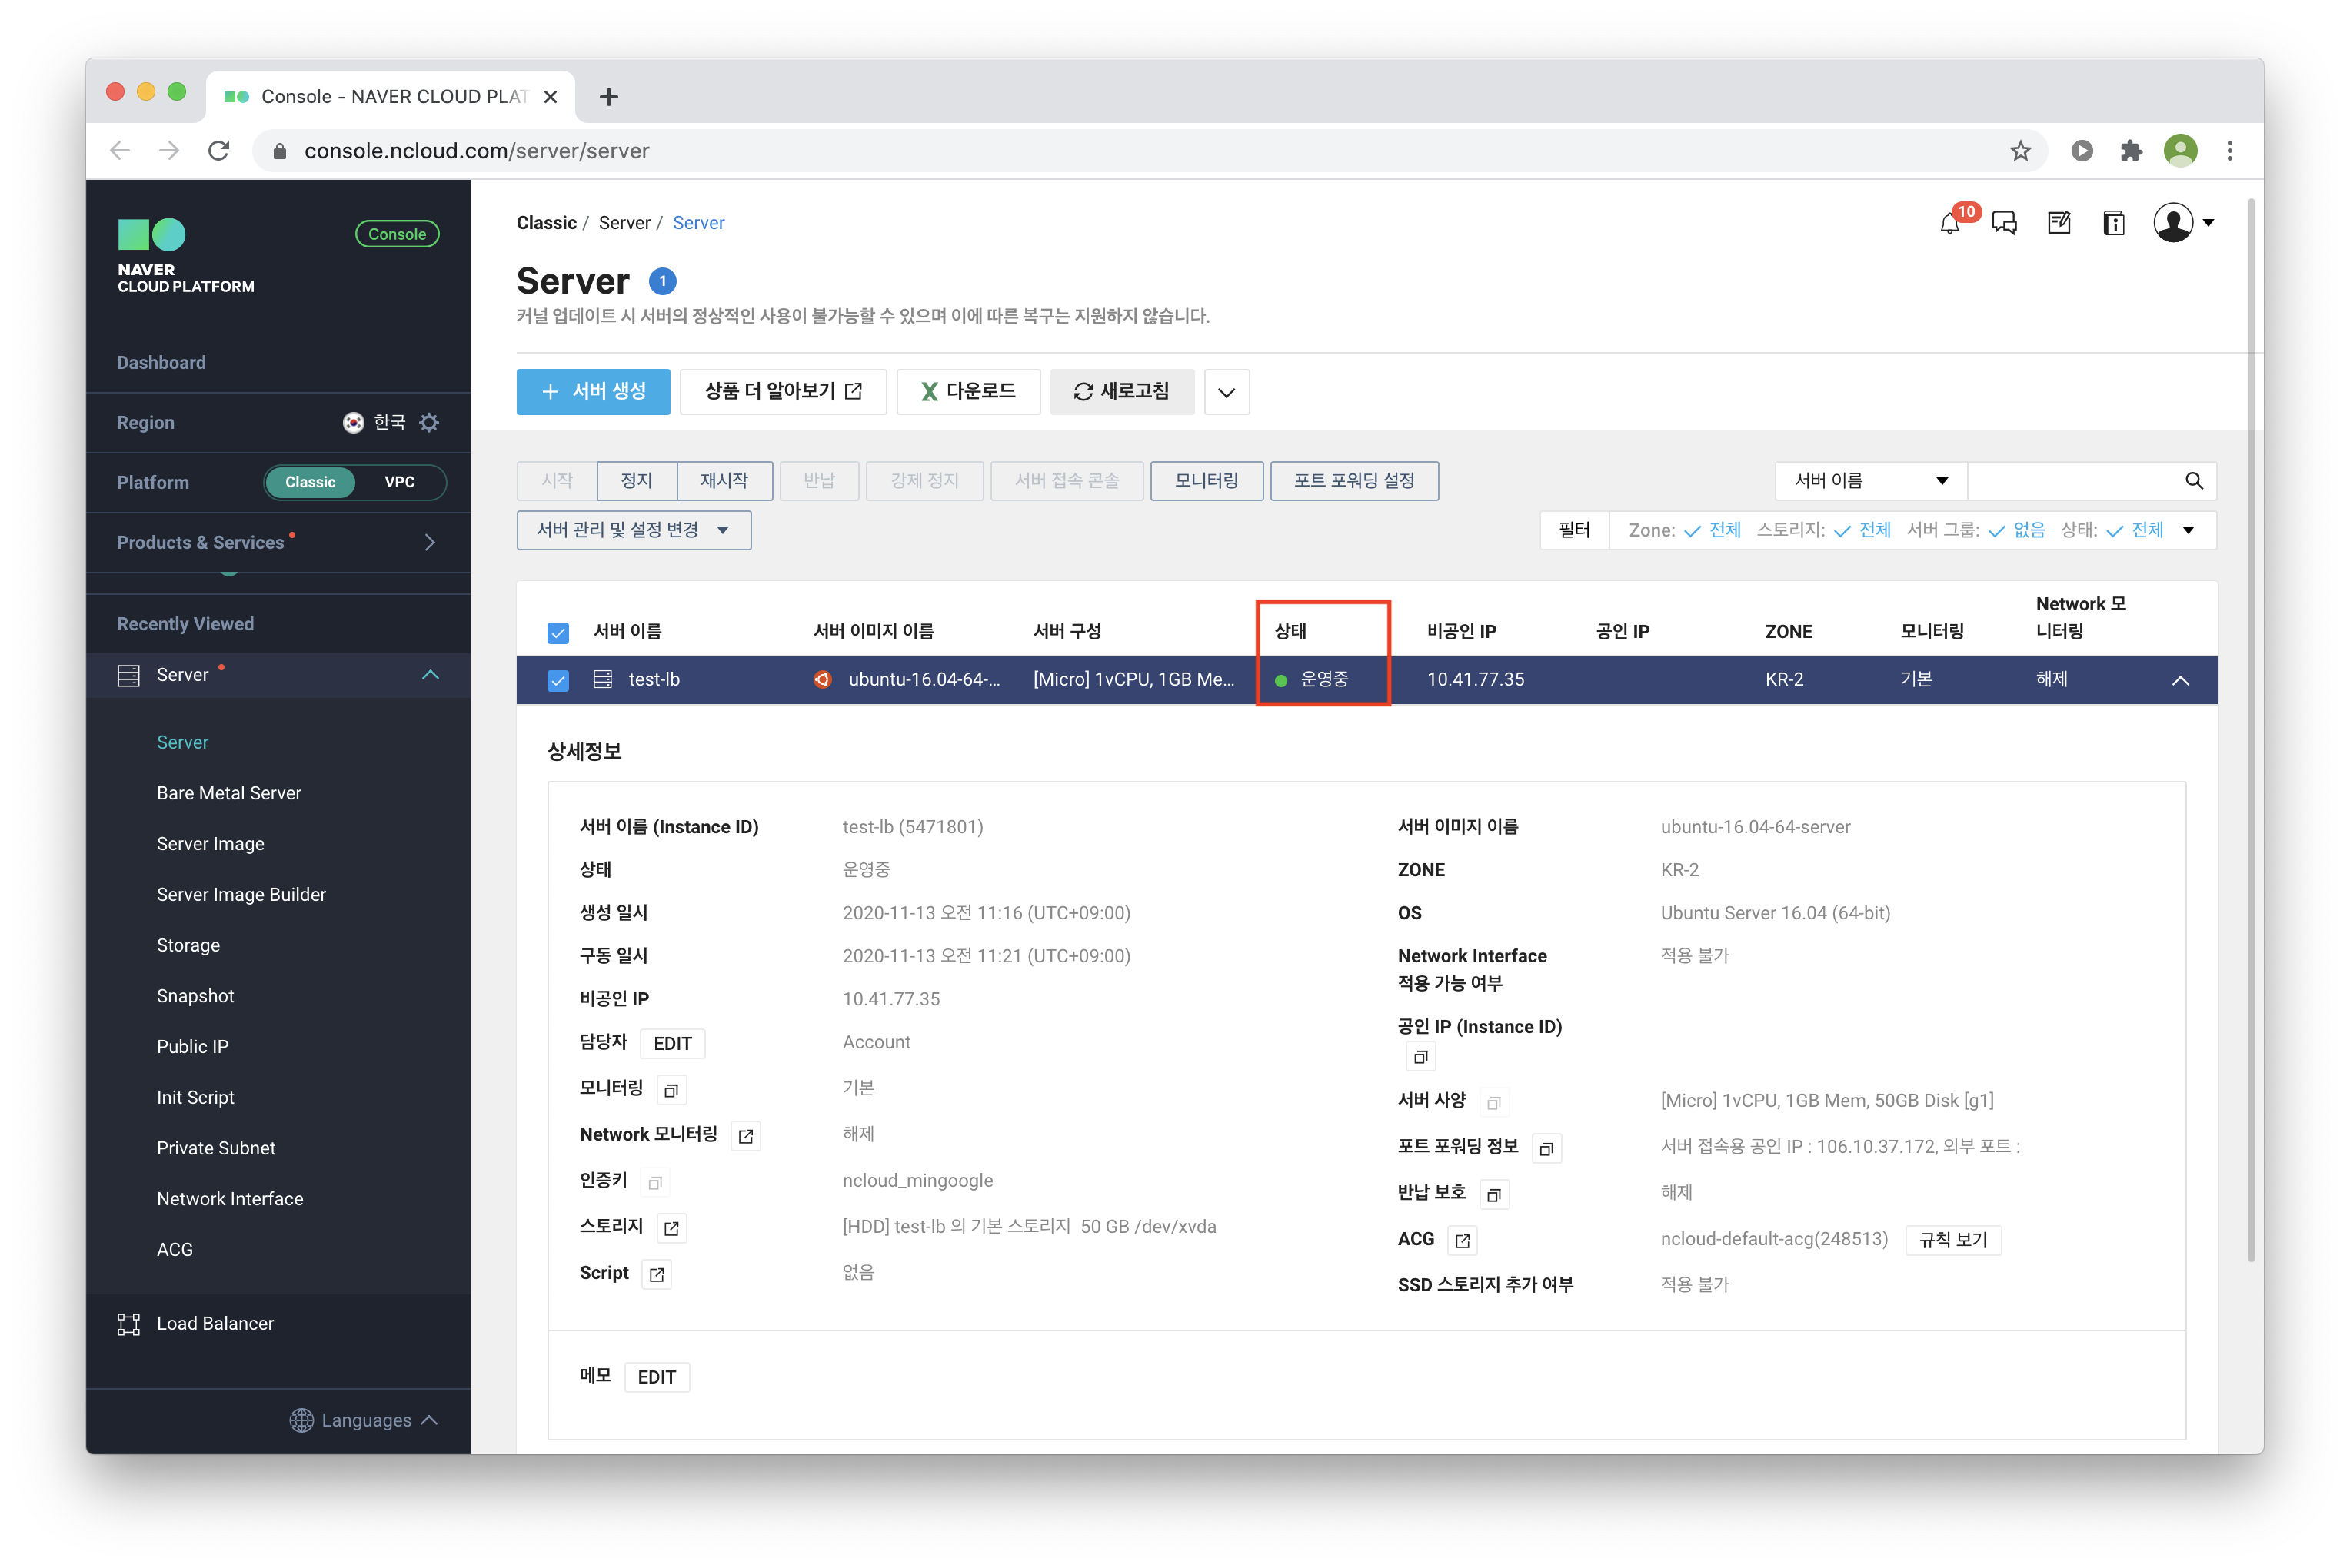This screenshot has height=1568, width=2350.
Task: Open the region settings gear icon
Action: coord(429,423)
